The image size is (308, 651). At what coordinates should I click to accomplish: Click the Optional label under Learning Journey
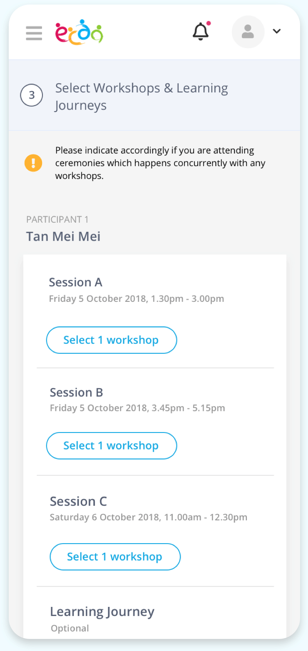pyautogui.click(x=70, y=628)
